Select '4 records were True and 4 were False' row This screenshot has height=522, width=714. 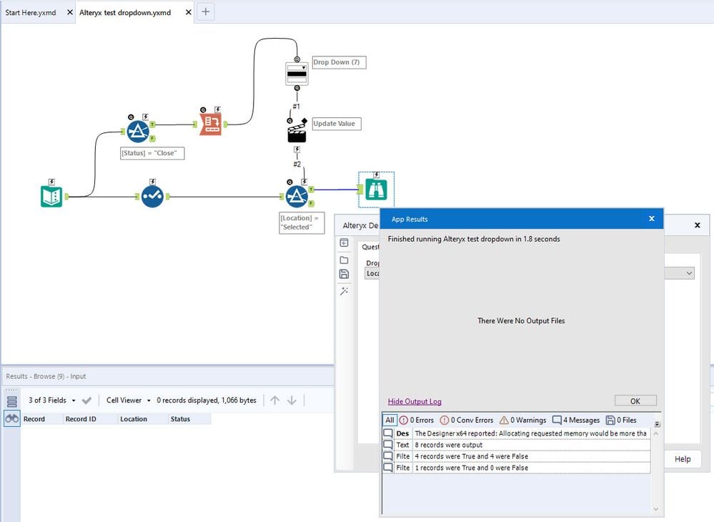[516, 456]
